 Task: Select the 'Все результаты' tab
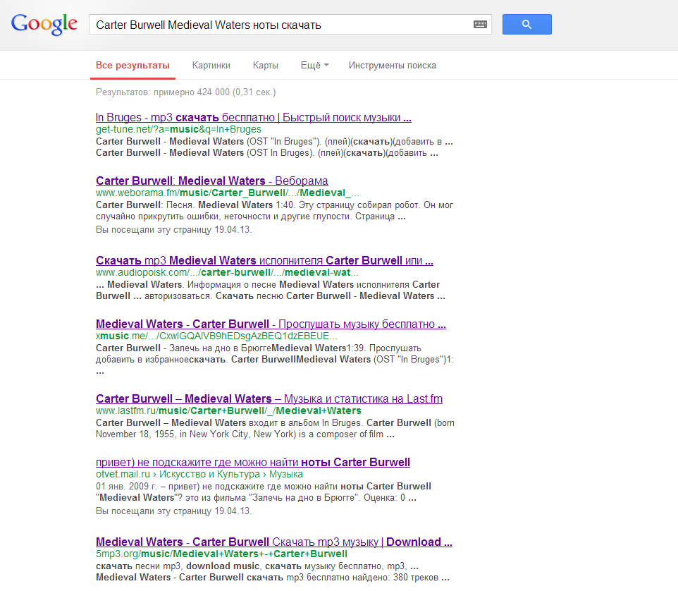click(132, 66)
